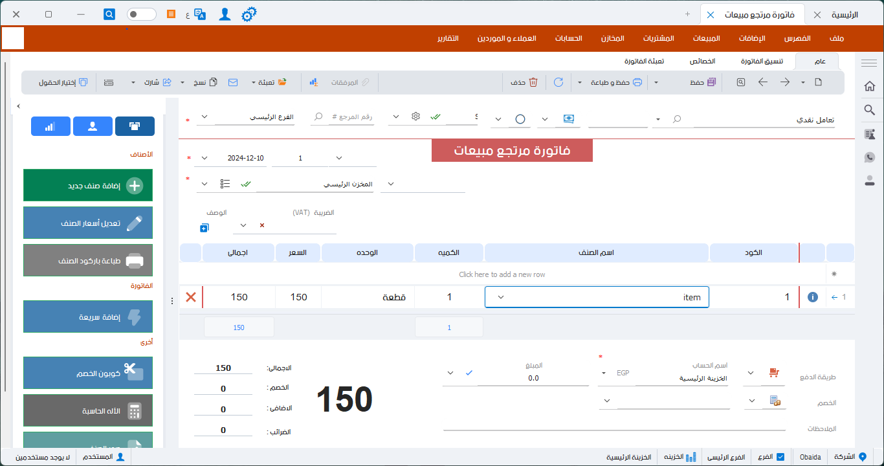Remove the item row with the red X

click(191, 297)
